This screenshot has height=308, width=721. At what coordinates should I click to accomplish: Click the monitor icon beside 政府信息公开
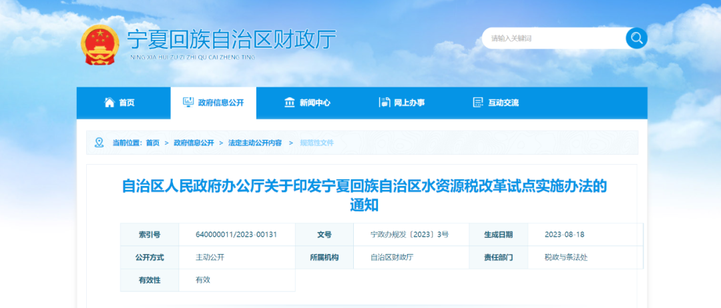point(188,103)
